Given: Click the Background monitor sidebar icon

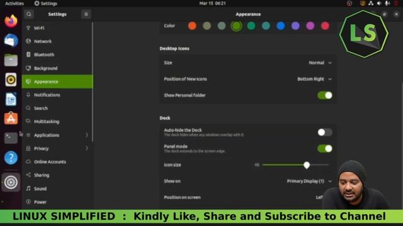Looking at the screenshot, I should coord(28,68).
